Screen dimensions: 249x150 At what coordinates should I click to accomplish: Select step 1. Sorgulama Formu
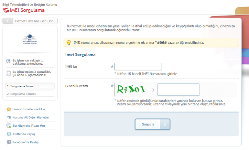point(30,86)
